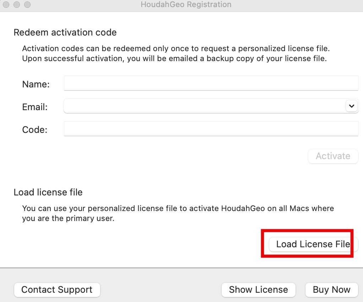Click the "Redeem activation code" heading
Screen dimensions: 363x302
click(x=65, y=33)
